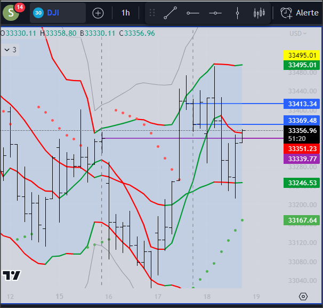The width and height of the screenshot is (323, 308).
Task: Click the yellow 33495.01 price label
Action: coord(302,56)
